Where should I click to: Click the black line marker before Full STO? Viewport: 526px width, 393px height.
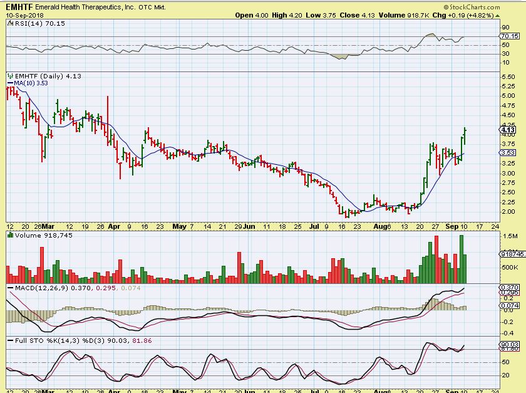[x=11, y=340]
